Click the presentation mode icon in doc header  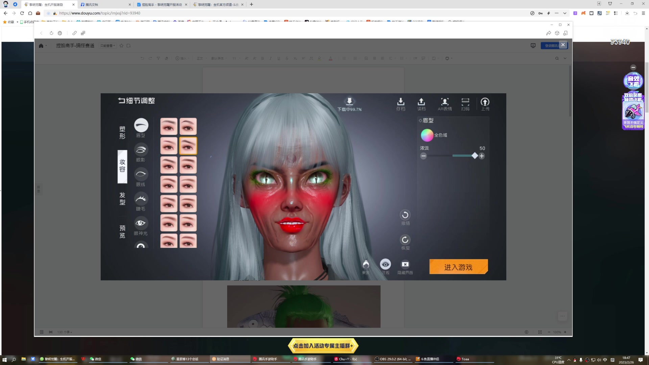pyautogui.click(x=533, y=46)
